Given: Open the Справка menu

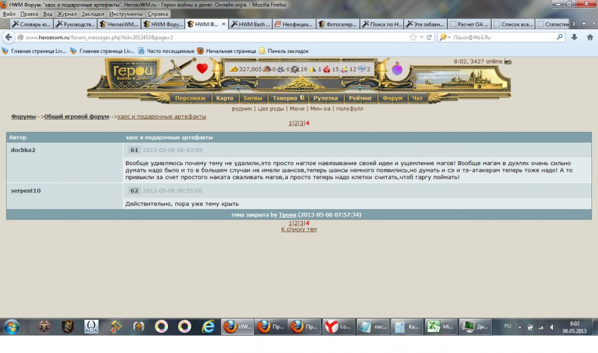Looking at the screenshot, I should pos(157,14).
